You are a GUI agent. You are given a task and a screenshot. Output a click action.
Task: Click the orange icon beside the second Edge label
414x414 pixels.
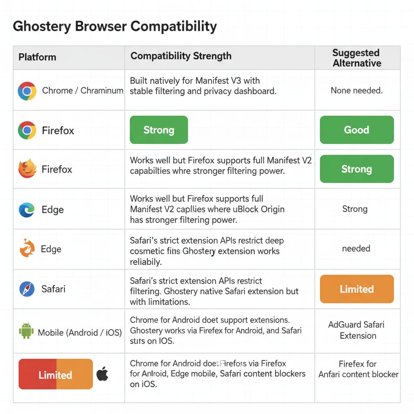point(27,248)
